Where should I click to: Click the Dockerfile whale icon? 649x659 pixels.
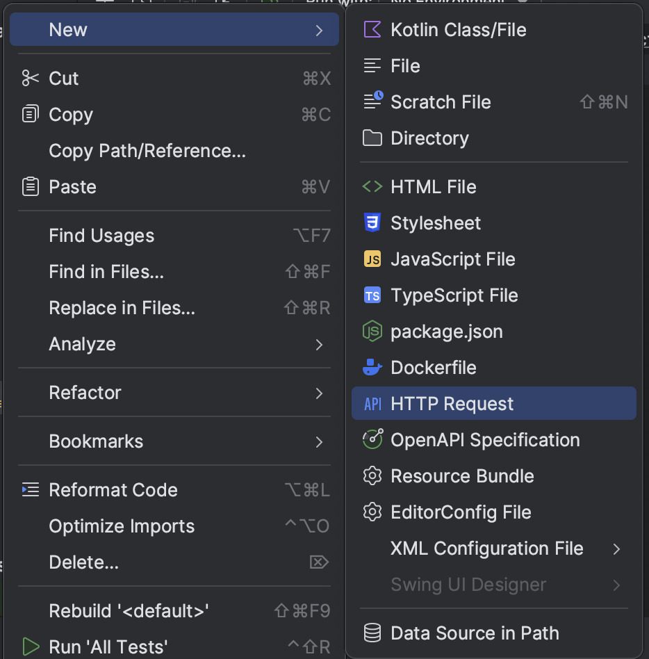click(x=372, y=367)
